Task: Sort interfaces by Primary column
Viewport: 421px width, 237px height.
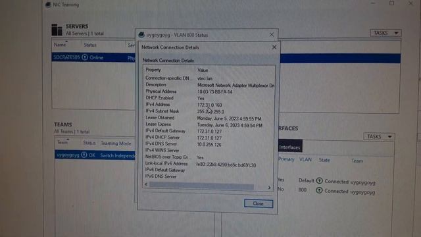Action: point(286,159)
